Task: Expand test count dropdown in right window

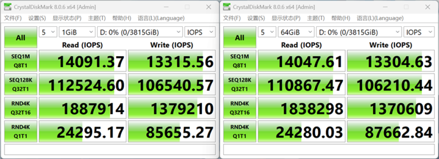Action: coord(267,32)
